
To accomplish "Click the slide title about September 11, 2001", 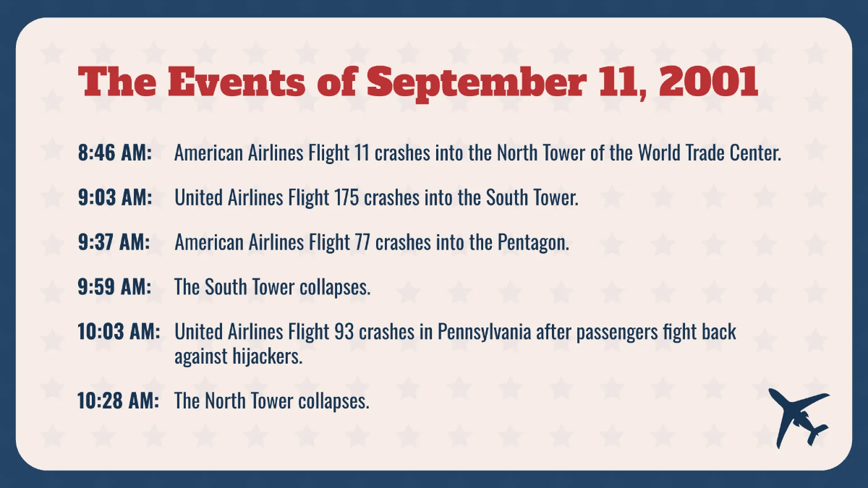I will (418, 83).
